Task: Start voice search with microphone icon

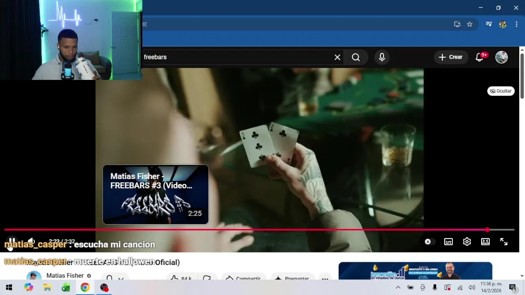Action: [382, 57]
